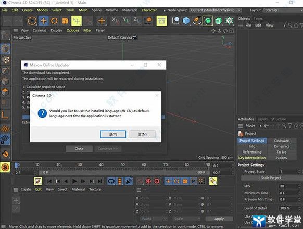
Task: Click the Project Scale value field
Action: click(289, 172)
